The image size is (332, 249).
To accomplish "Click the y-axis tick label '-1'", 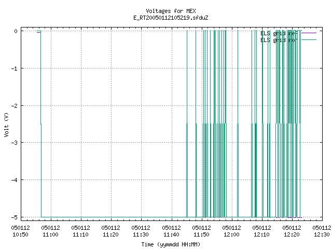I will [x=15, y=68].
